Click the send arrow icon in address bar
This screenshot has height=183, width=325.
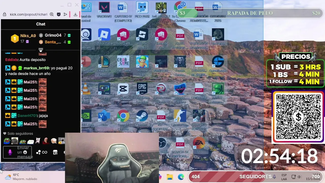(x=65, y=14)
